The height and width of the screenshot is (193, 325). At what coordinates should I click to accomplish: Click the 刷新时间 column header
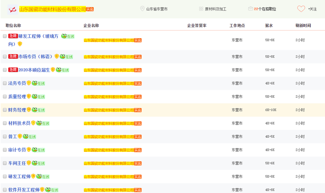click(303, 25)
